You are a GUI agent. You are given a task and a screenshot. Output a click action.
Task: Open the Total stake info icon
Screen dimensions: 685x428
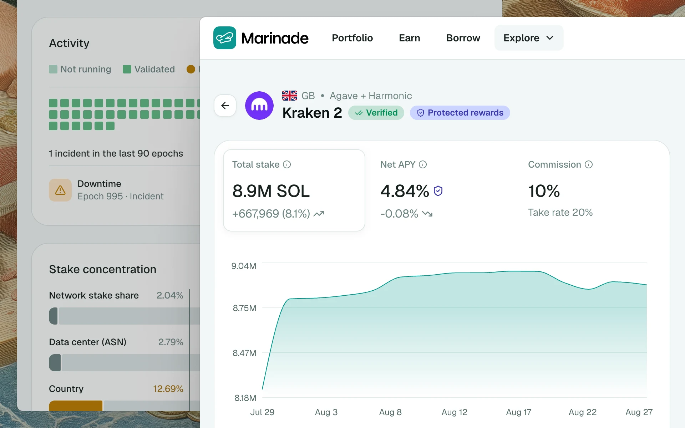tap(287, 164)
